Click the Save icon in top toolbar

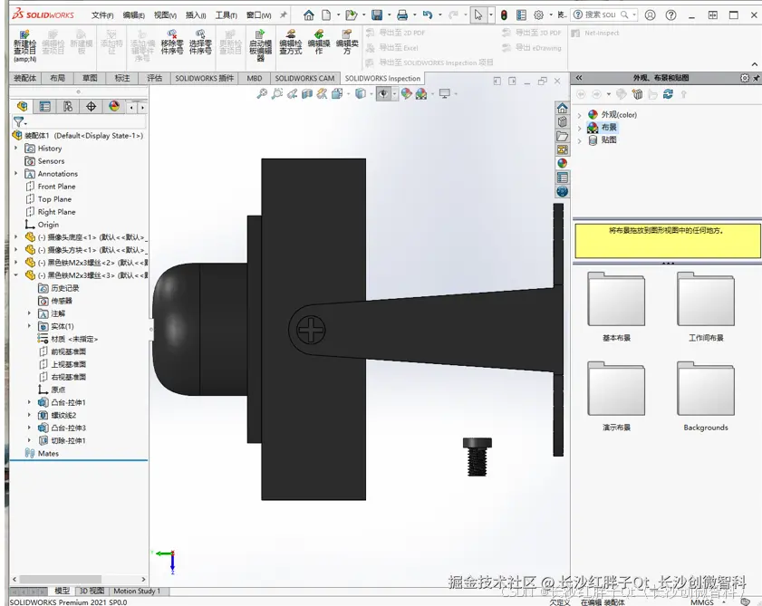[x=377, y=15]
